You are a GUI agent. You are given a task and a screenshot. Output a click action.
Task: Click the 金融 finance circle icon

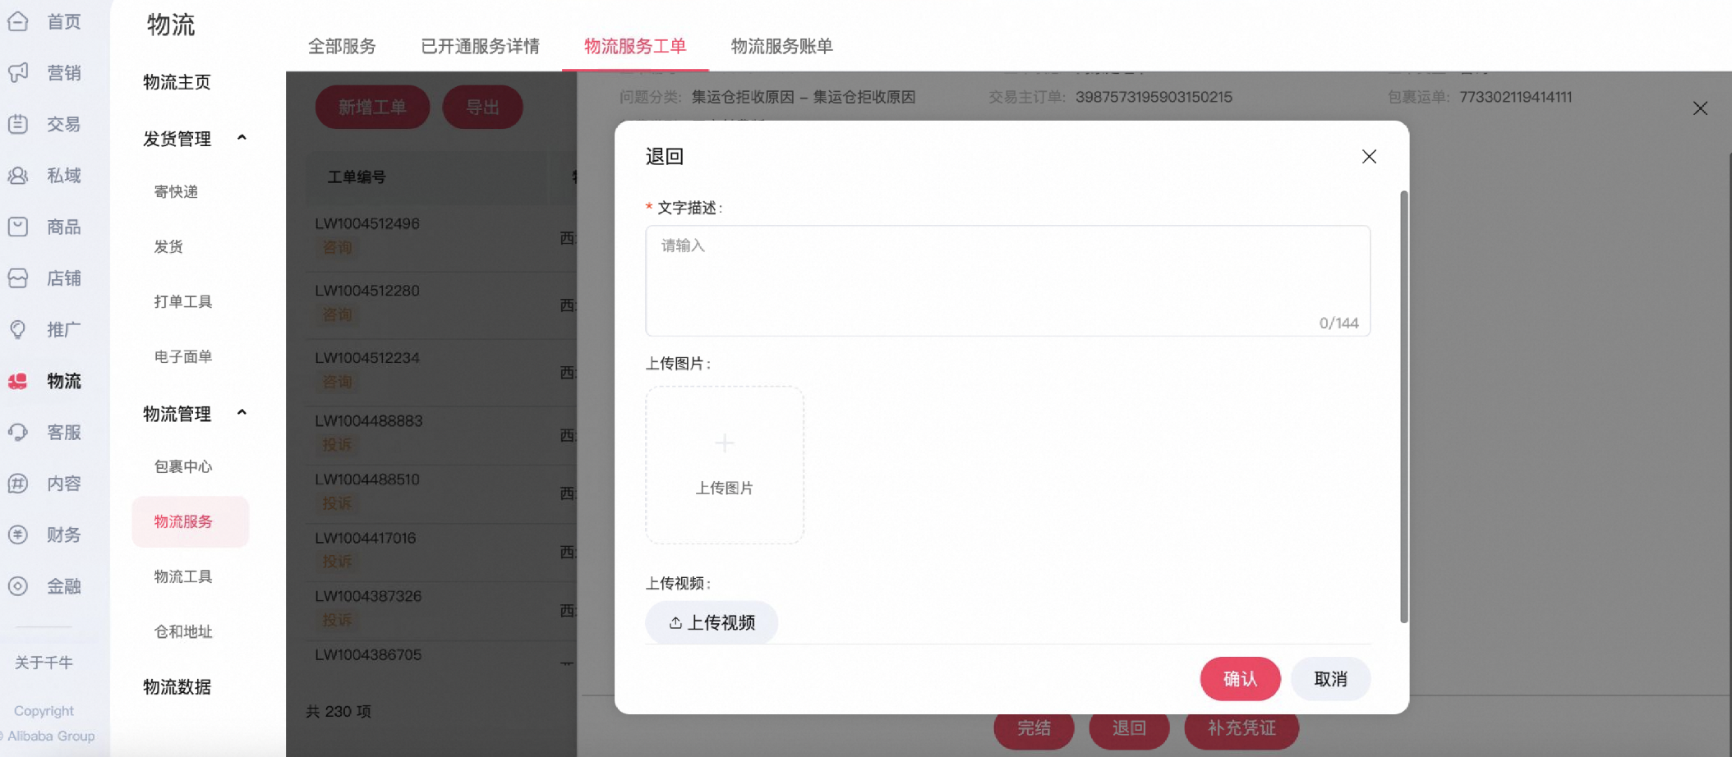[18, 586]
